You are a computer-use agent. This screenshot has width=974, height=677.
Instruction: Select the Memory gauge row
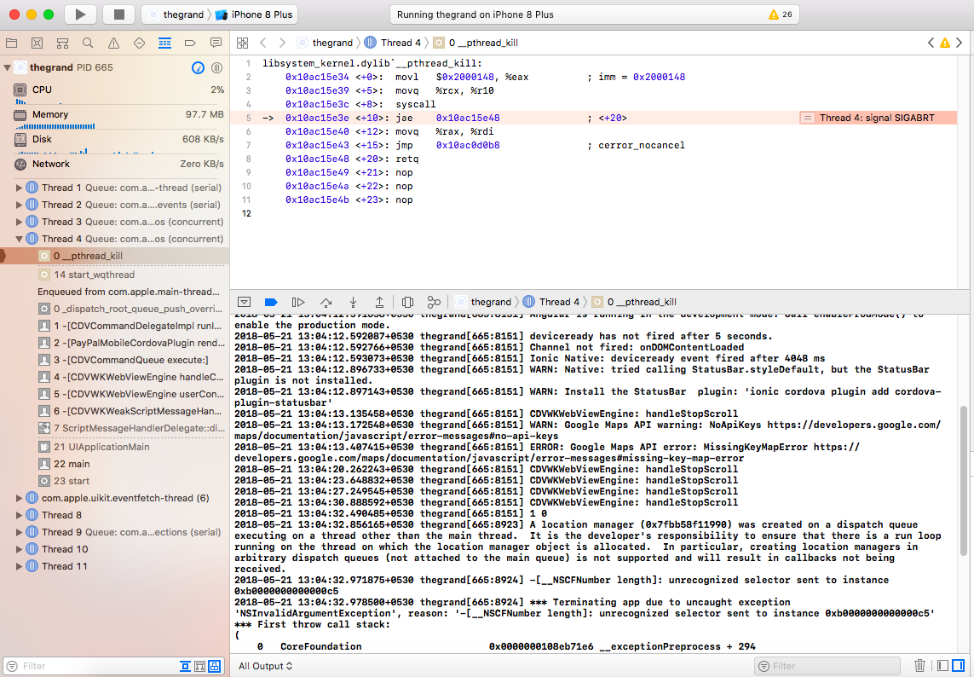(x=114, y=118)
